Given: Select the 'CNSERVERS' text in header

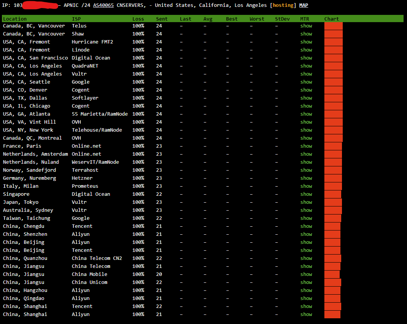Looking at the screenshot, I should pos(130,5).
